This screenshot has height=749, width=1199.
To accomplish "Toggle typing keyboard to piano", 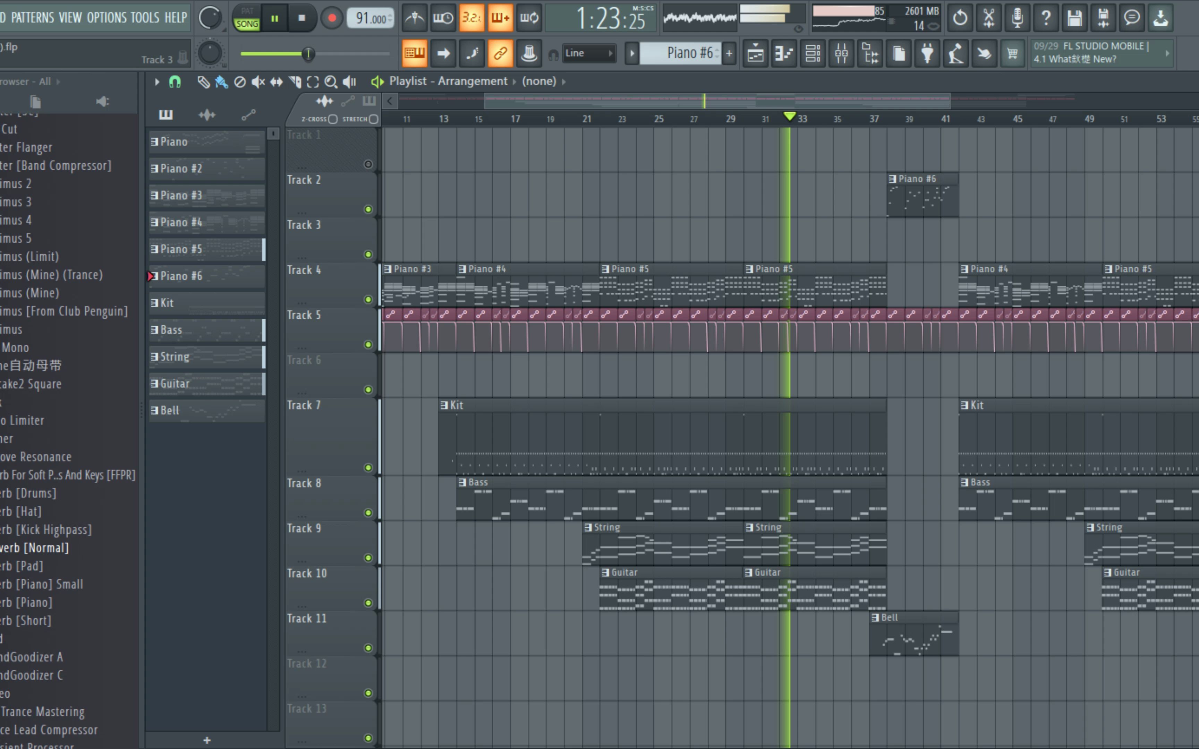I will point(414,53).
